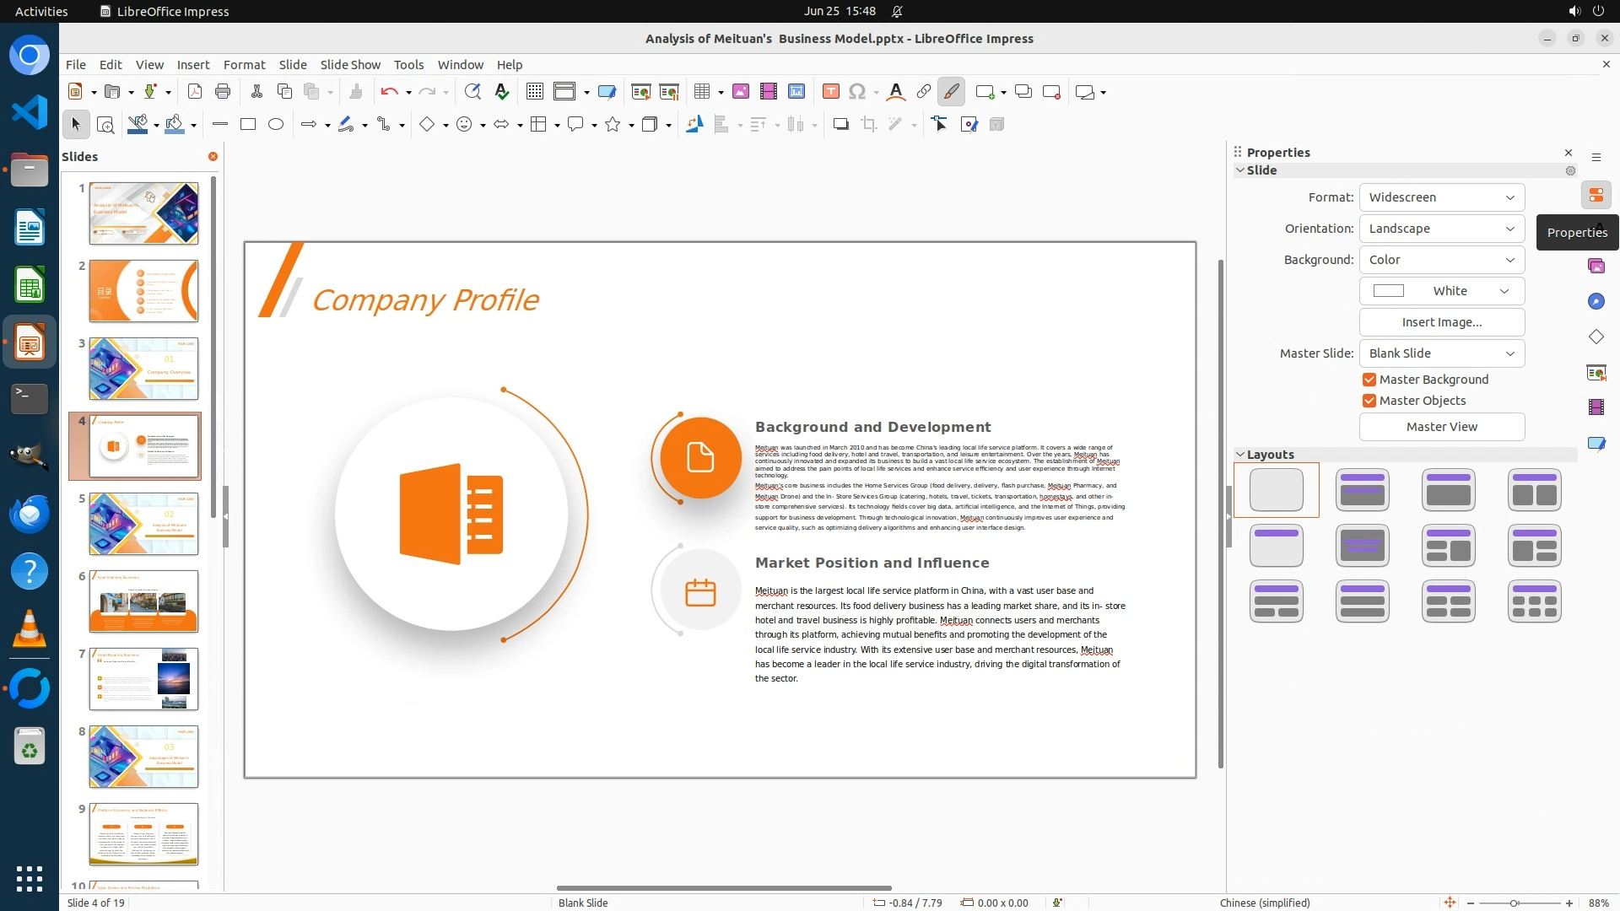Expand the Master Slide dropdown
This screenshot has width=1620, height=911.
pos(1441,353)
